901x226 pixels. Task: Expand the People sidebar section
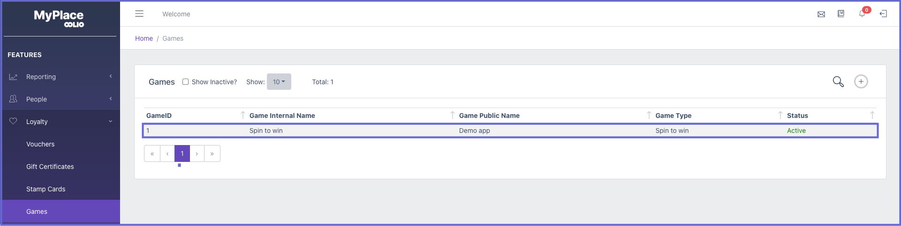[60, 99]
